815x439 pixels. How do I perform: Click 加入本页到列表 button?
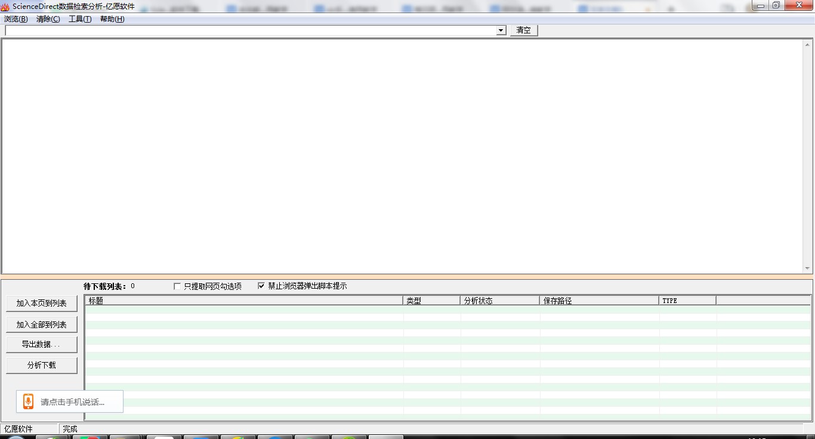click(42, 304)
